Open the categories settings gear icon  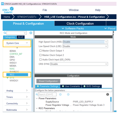click(31, 33)
